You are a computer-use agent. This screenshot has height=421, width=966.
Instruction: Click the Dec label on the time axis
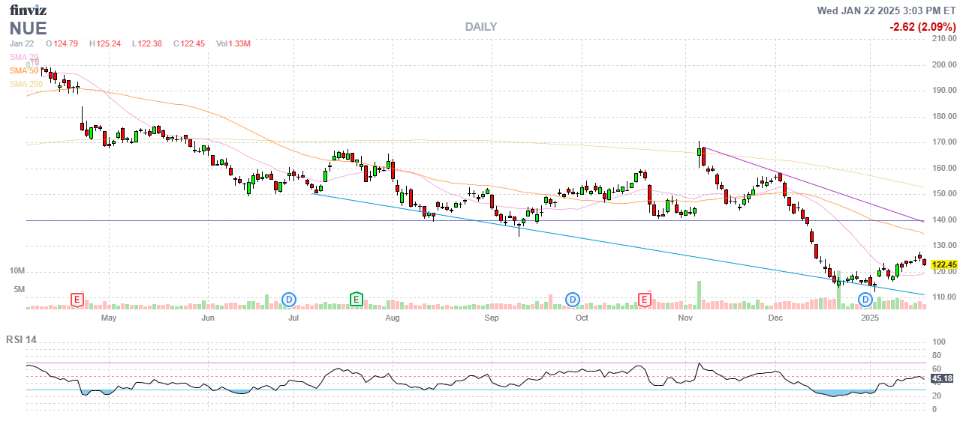click(775, 318)
